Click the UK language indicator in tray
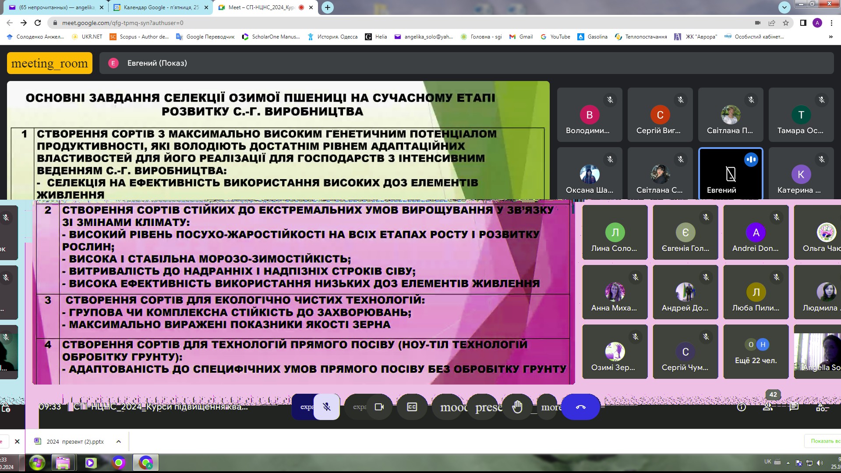Viewport: 841px width, 473px height. click(x=767, y=462)
